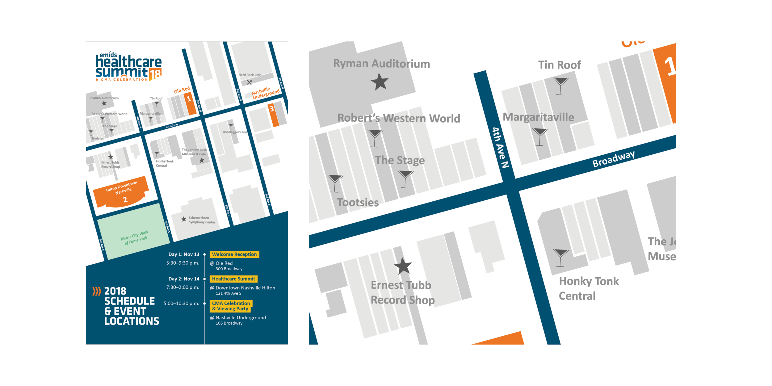Viewport: 772px width, 386px height.
Task: Click the Welcome Reception yellow label
Action: 234,254
